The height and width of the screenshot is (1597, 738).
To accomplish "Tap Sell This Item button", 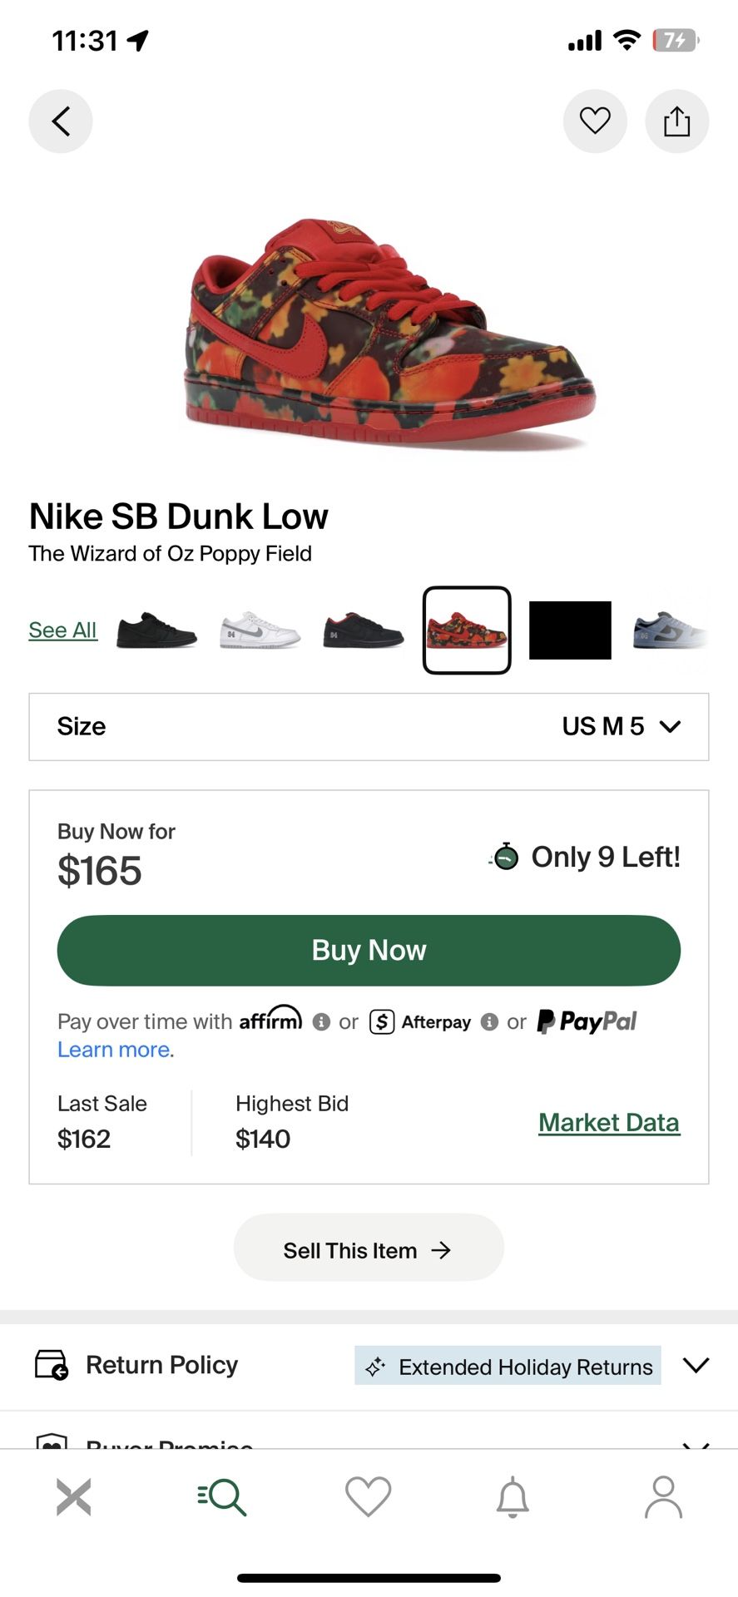I will pos(369,1249).
